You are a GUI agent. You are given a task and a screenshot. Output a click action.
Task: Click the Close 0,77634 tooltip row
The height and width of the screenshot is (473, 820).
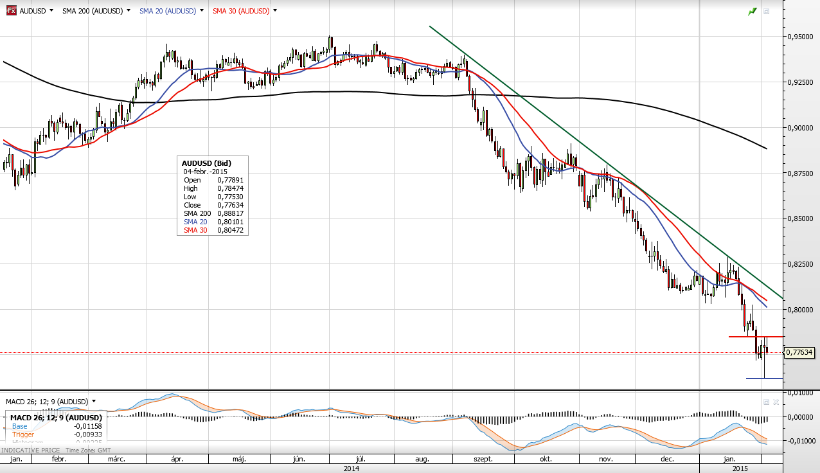(213, 205)
